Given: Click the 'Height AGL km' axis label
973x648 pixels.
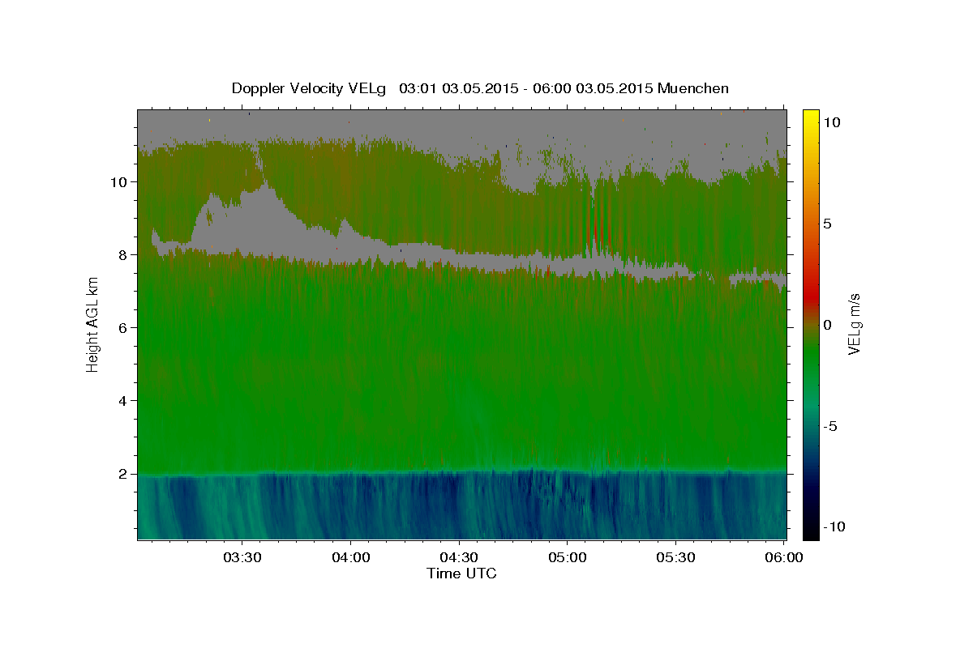Looking at the screenshot, I should [92, 323].
